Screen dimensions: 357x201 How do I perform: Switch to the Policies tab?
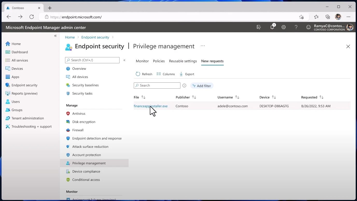tap(159, 61)
